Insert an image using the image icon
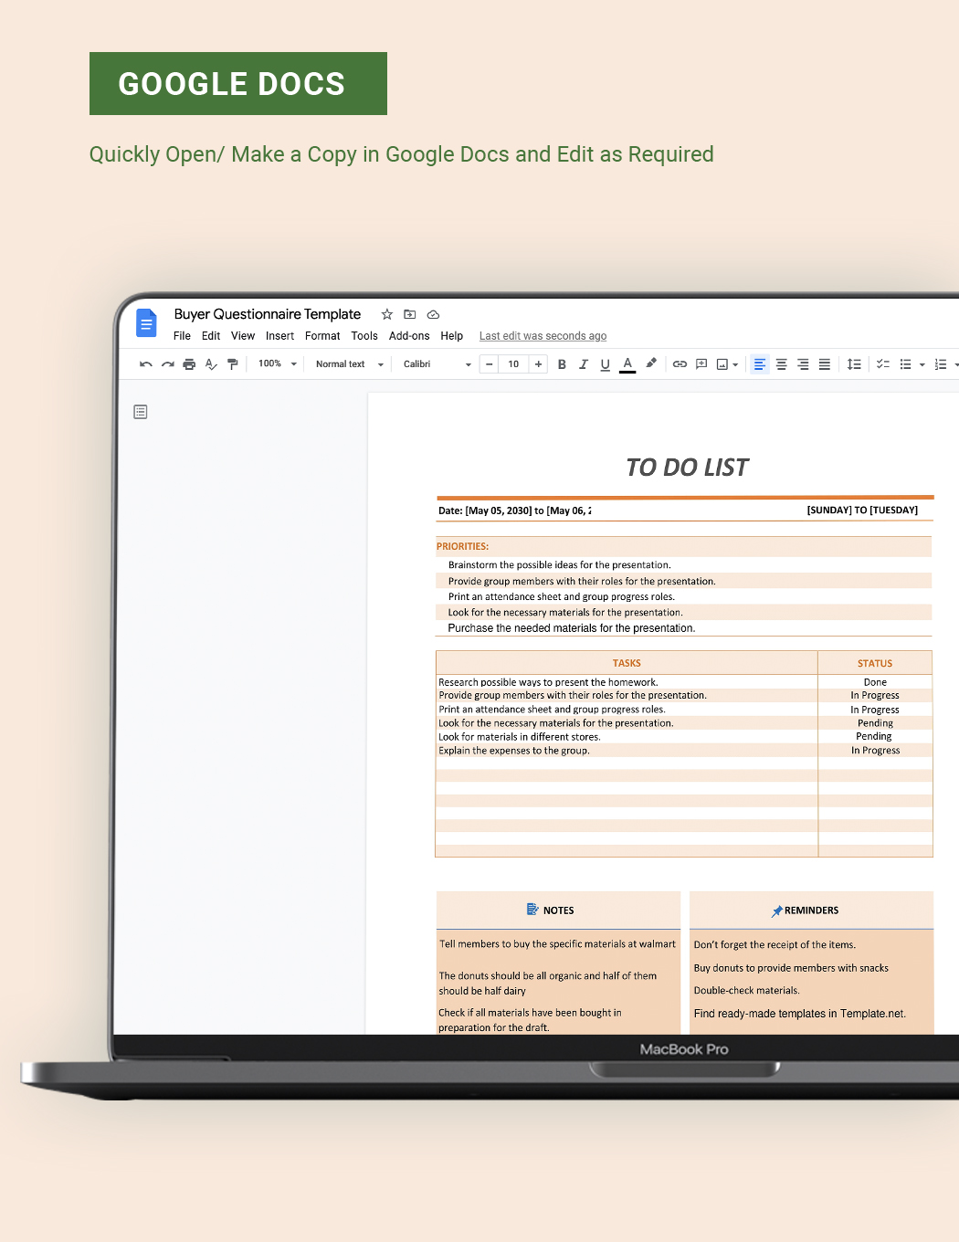The image size is (959, 1242). [723, 363]
